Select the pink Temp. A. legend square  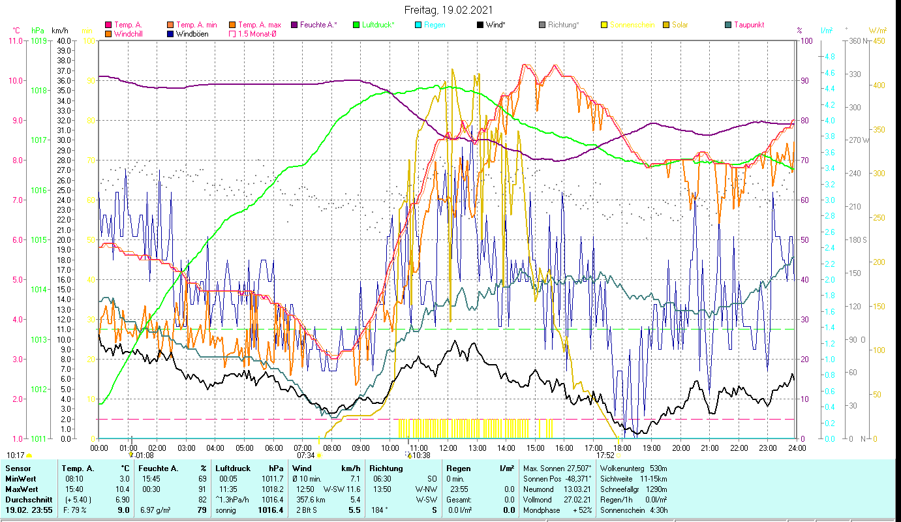[108, 25]
